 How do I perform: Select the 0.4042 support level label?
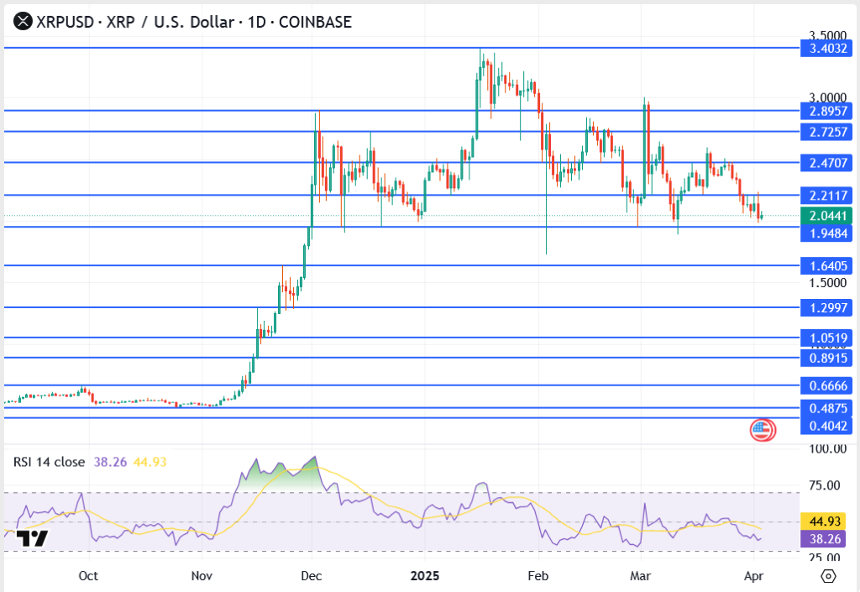826,426
